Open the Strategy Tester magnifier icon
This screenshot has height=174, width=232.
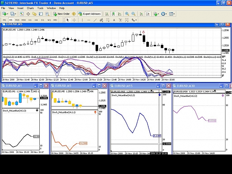[x=47, y=14]
